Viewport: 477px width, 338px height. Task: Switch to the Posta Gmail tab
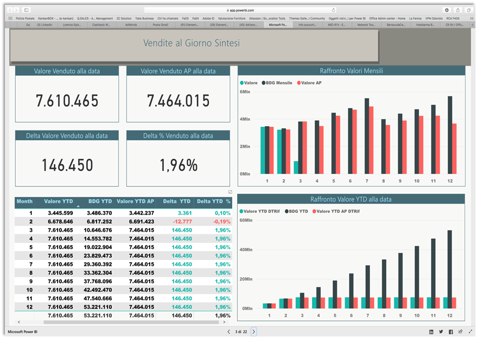(160, 25)
